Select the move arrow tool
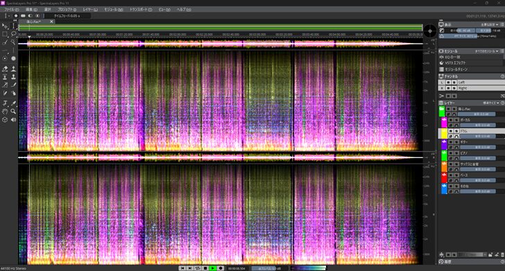 5,26
